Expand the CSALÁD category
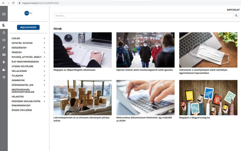 coord(44,38)
